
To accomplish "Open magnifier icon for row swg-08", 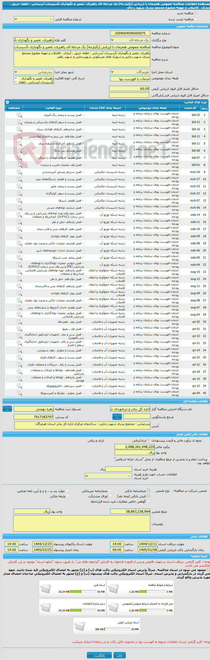I will [19, 300].
